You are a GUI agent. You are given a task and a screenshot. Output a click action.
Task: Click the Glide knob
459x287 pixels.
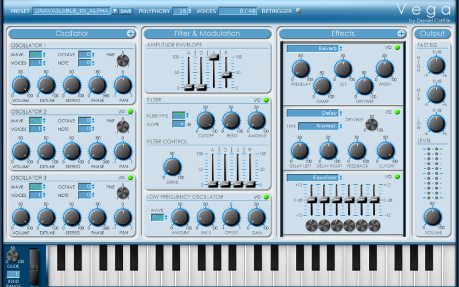click(x=13, y=256)
